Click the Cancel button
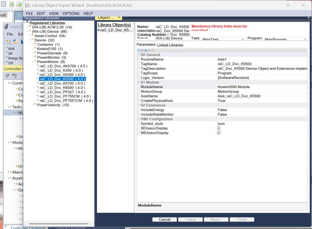The height and width of the screenshot is (229, 312). pyautogui.click(x=164, y=219)
